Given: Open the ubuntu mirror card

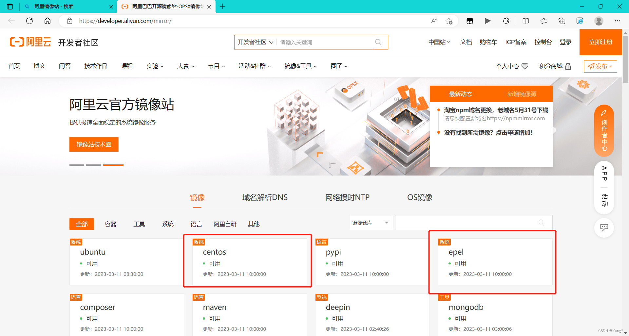Looking at the screenshot, I should (x=126, y=261).
